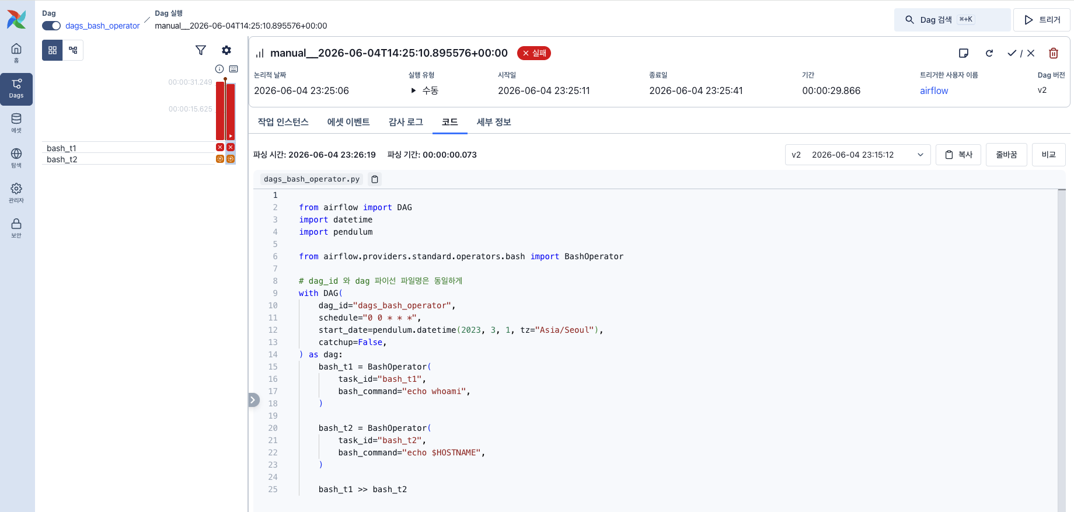Show keyboard shortcuts icon
1074x512 pixels.
[x=233, y=69]
